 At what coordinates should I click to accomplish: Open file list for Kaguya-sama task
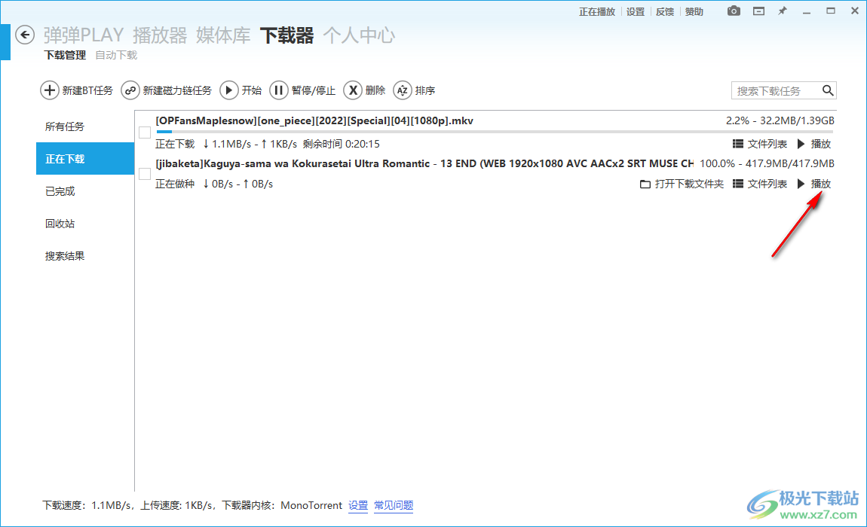(x=760, y=184)
